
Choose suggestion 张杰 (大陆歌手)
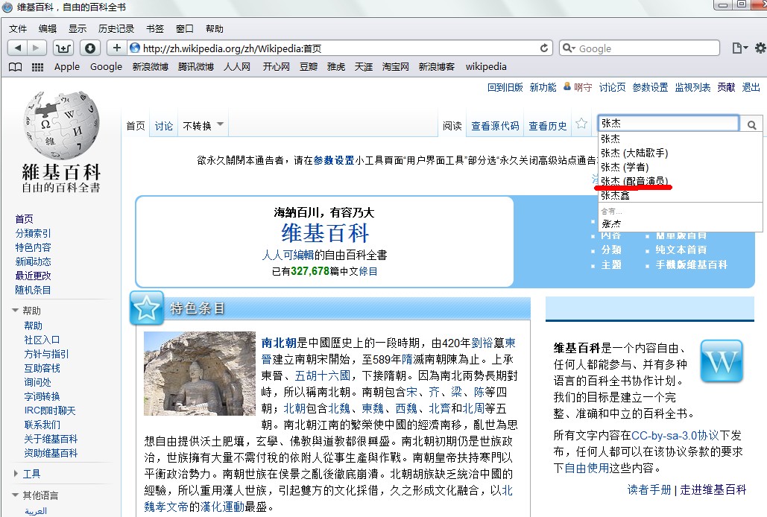[x=634, y=153]
